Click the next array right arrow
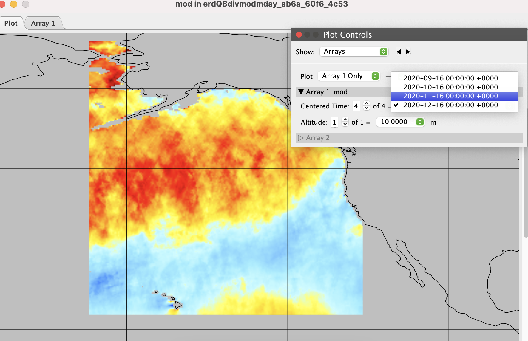528x341 pixels. coord(408,52)
